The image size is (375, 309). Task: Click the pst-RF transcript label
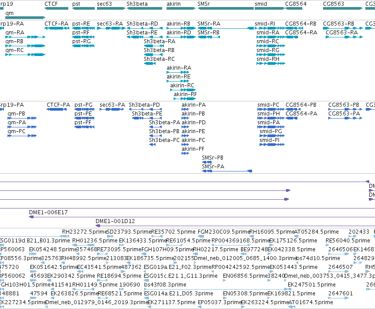point(81,33)
